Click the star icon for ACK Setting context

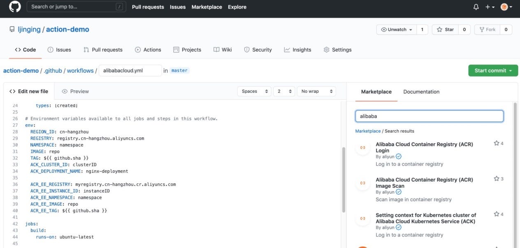click(x=497, y=214)
